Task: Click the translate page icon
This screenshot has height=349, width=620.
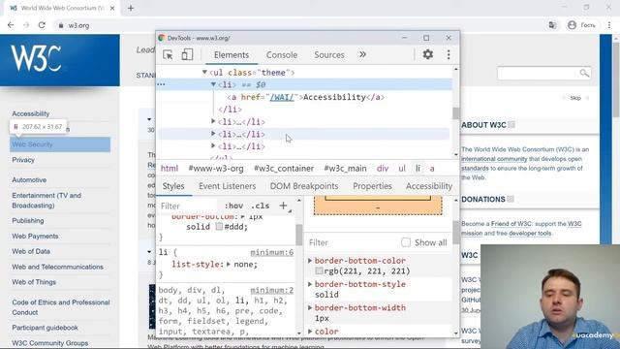Action: point(552,25)
